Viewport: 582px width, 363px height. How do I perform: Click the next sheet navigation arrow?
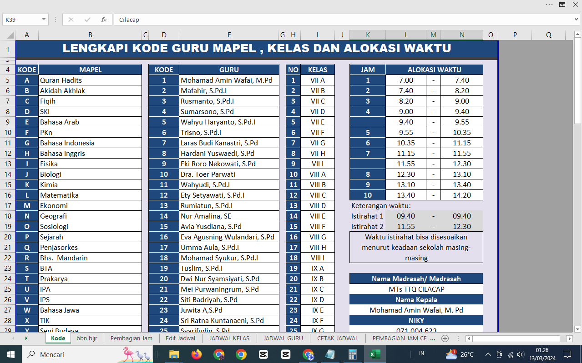click(x=26, y=338)
